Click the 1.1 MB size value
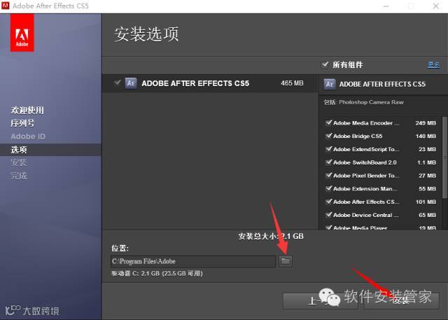The width and height of the screenshot is (448, 320). [426, 162]
